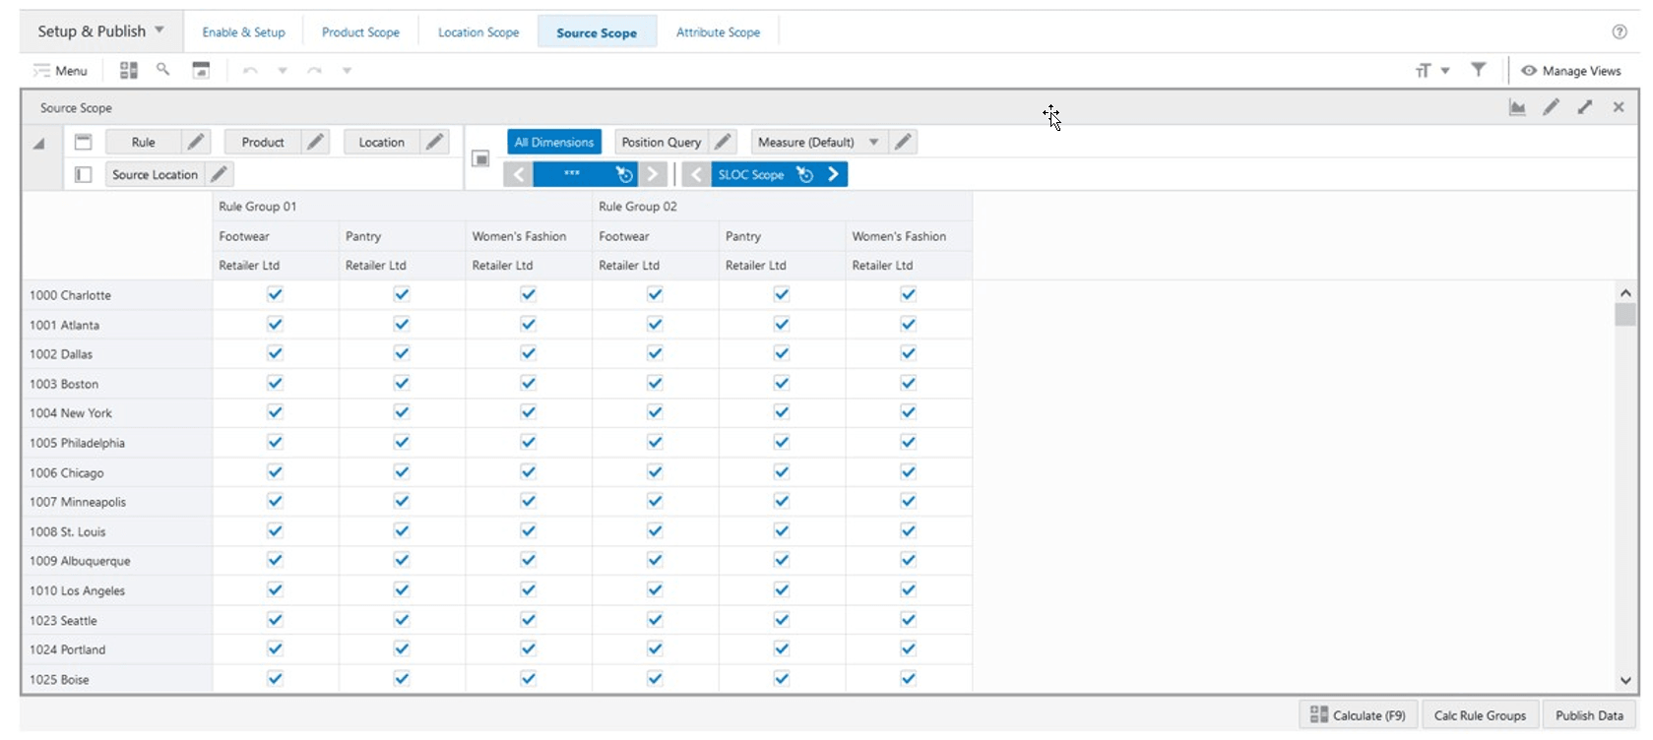This screenshot has height=740, width=1653.
Task: Open the text size dropdown arrow
Action: tap(1445, 71)
